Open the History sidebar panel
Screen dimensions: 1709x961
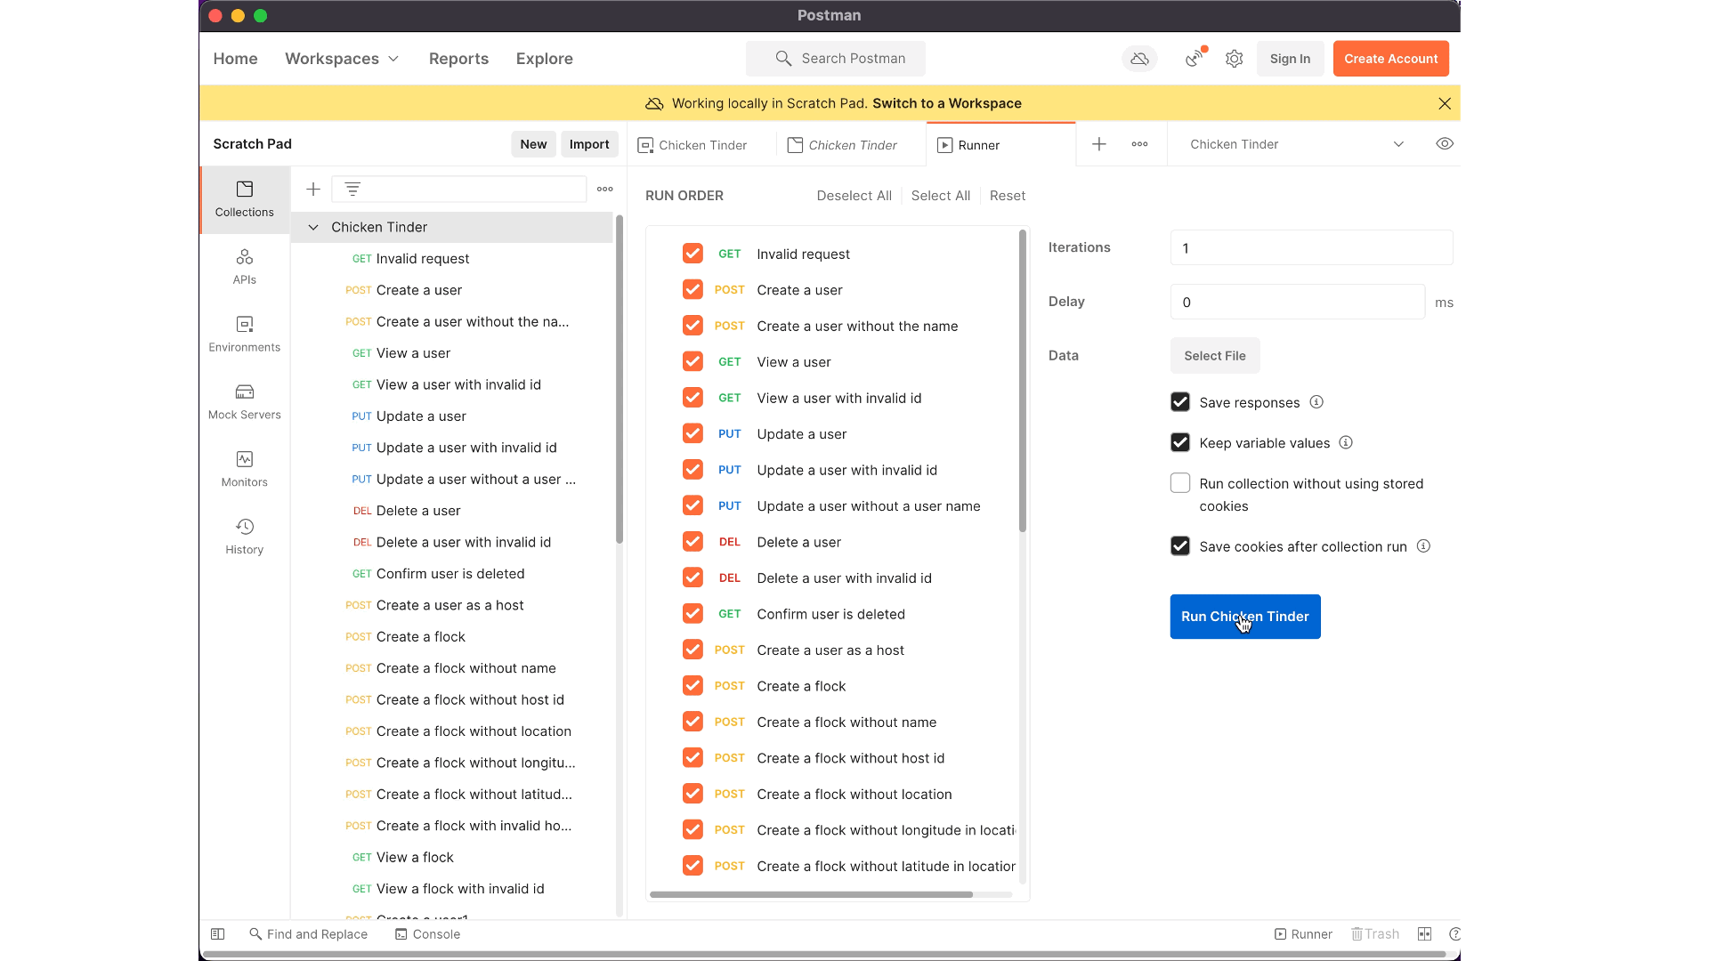click(x=244, y=537)
